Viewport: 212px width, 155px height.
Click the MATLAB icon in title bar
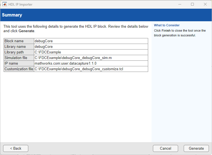click(x=4, y=4)
